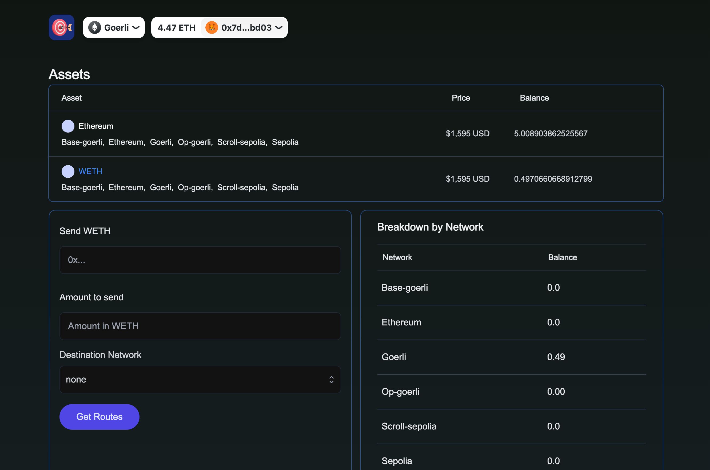
Task: Click the WETH asset token icon
Action: coord(68,172)
